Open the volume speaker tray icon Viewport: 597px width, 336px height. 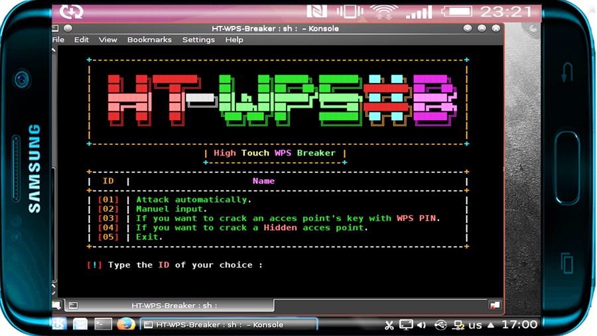(421, 325)
